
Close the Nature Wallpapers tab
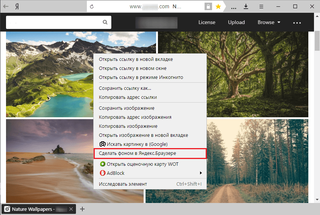[71, 209]
